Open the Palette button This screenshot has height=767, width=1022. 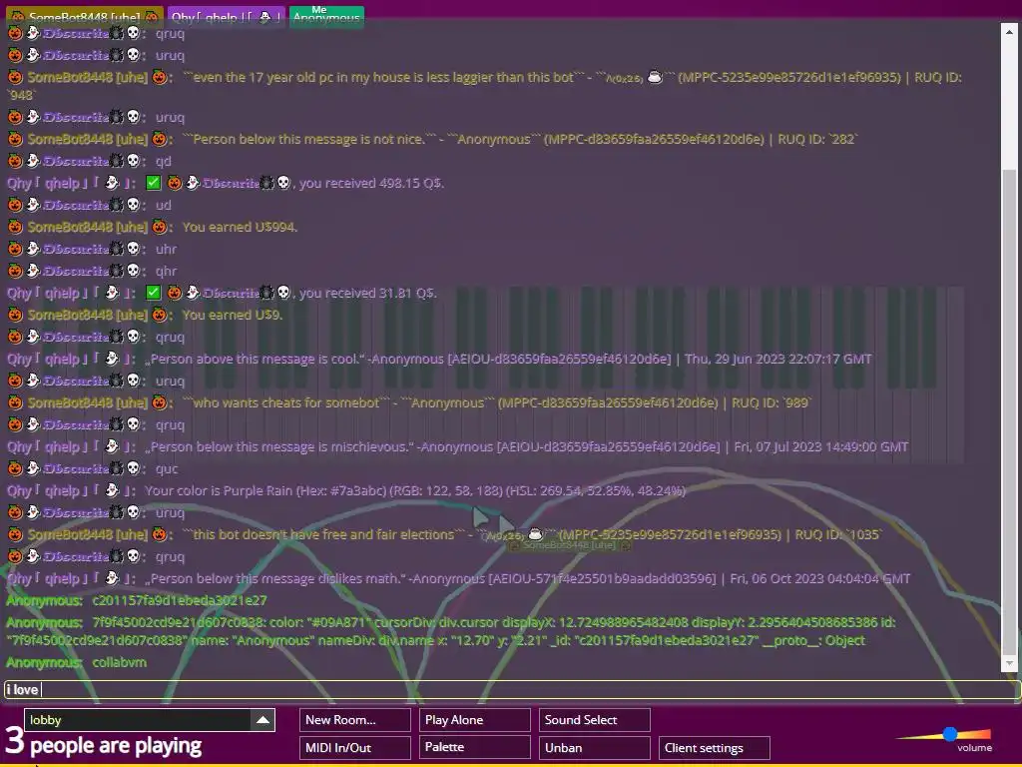[x=474, y=747]
